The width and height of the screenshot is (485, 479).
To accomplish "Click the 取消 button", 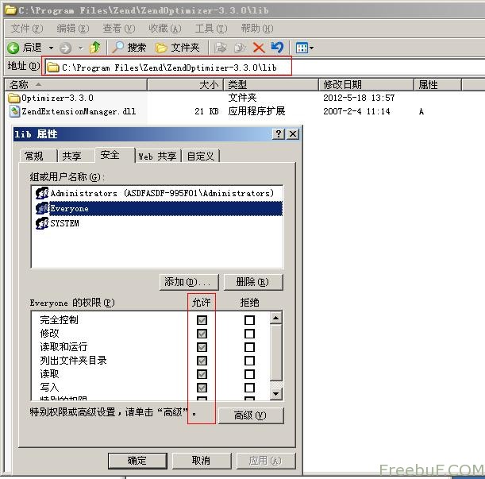I will [202, 461].
